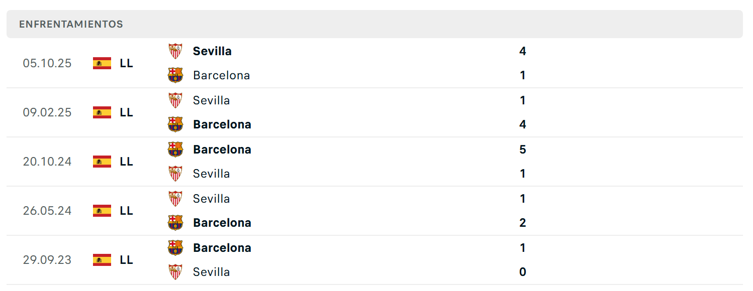The width and height of the screenshot is (753, 291).
Task: Click Spain flag beside 26.05.24 date
Action: [102, 211]
